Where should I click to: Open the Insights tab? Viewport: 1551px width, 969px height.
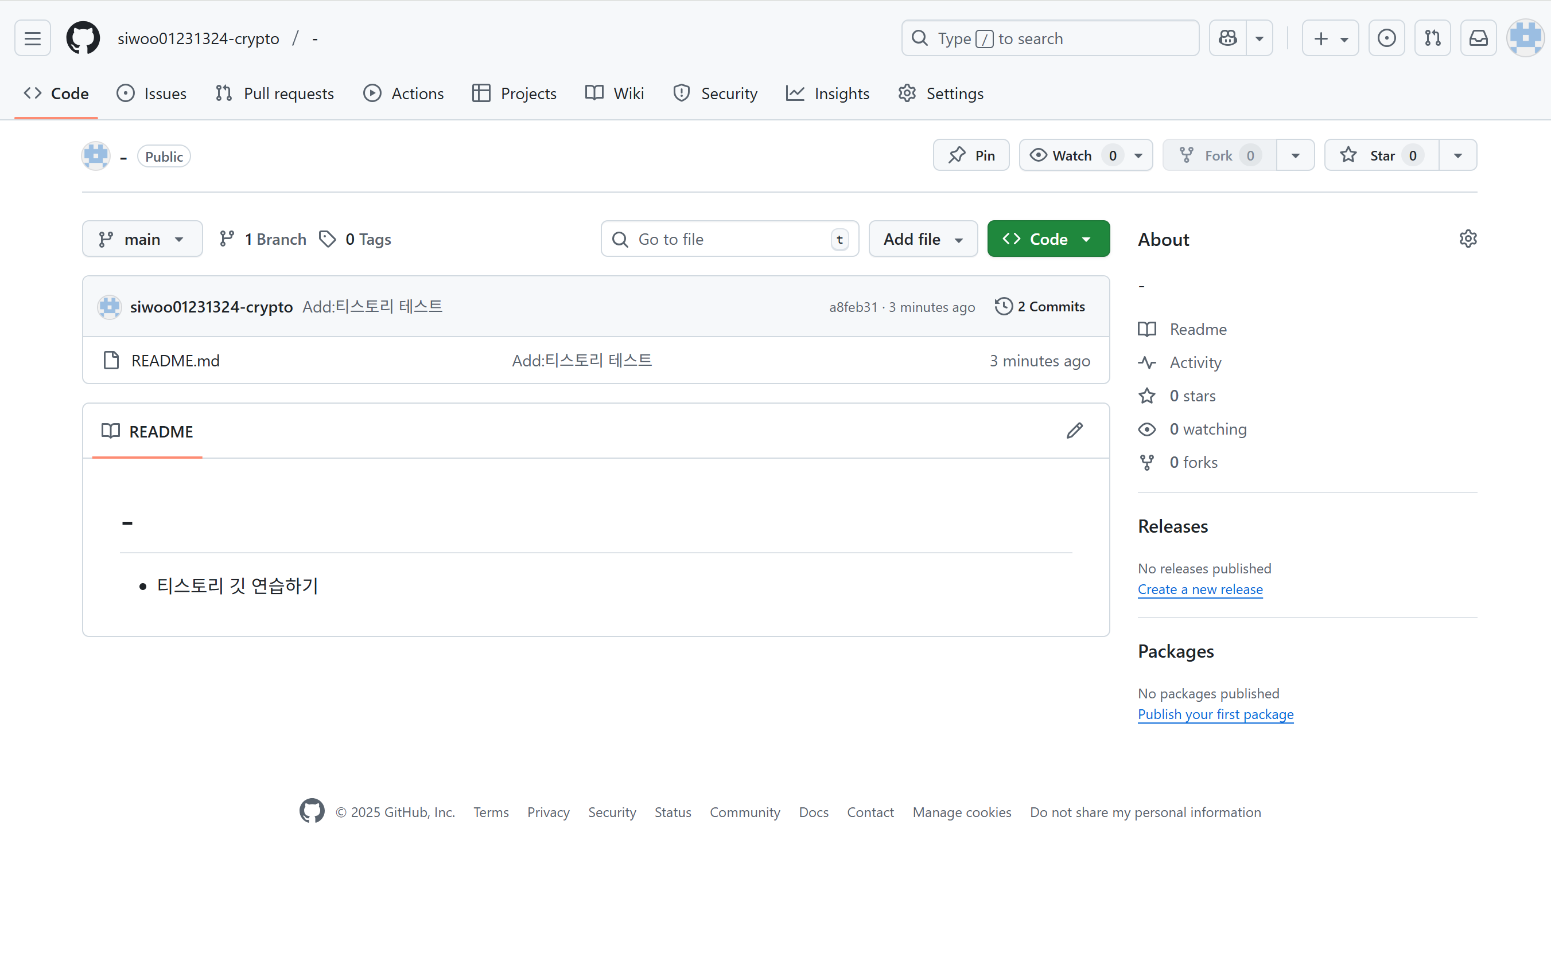pos(828,93)
